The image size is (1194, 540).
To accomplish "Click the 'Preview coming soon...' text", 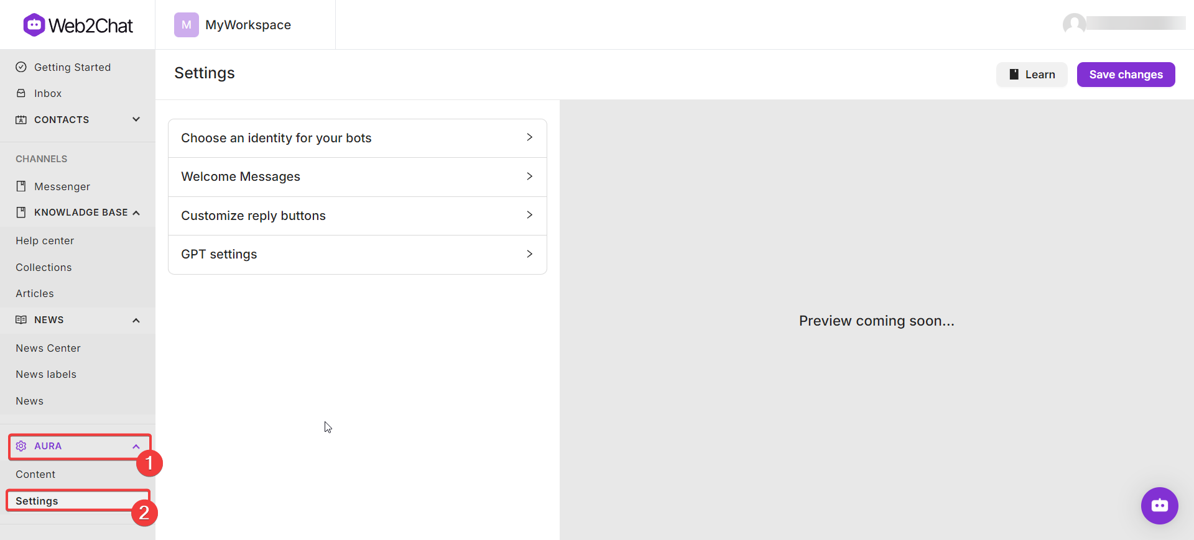I will tap(877, 321).
